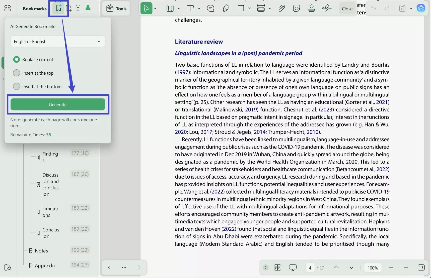Open the Comment tool
Image resolution: width=431 pixels, height=278 pixels.
point(210,8)
